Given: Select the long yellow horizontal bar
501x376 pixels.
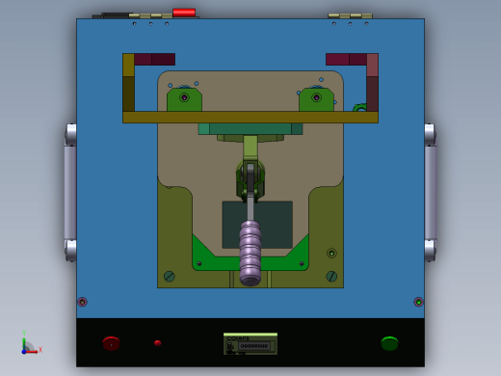Looking at the screenshot, I should (250, 118).
